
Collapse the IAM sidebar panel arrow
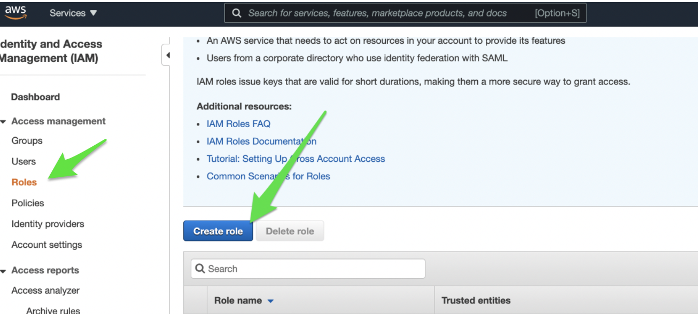[167, 55]
